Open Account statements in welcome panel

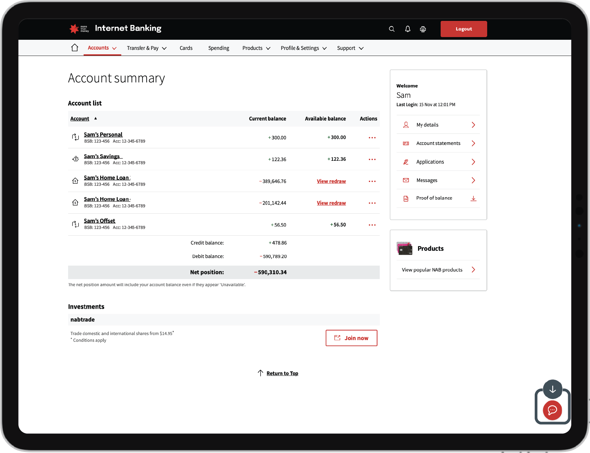pos(438,143)
